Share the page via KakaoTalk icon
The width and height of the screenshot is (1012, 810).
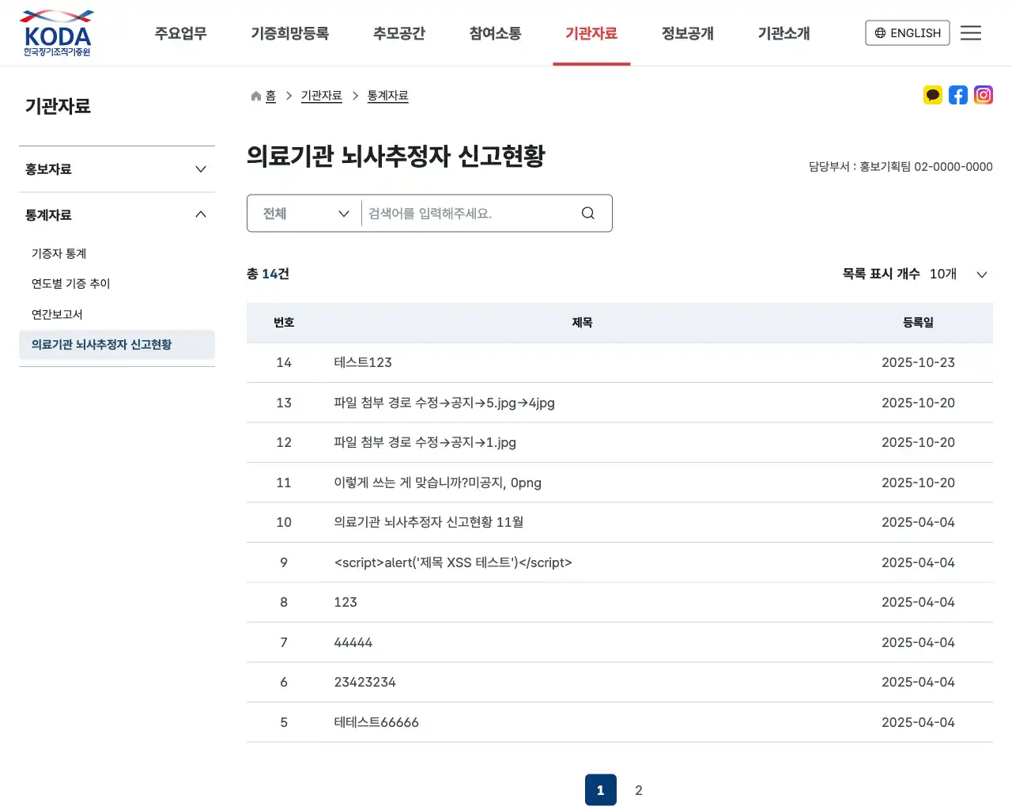tap(932, 95)
